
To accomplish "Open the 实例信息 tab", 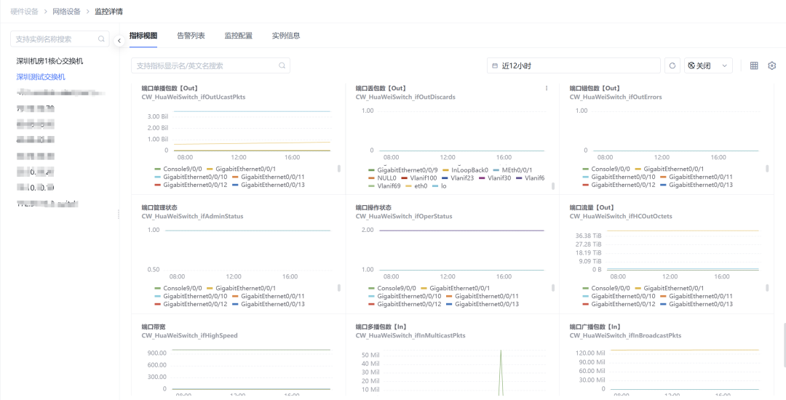I will (286, 36).
